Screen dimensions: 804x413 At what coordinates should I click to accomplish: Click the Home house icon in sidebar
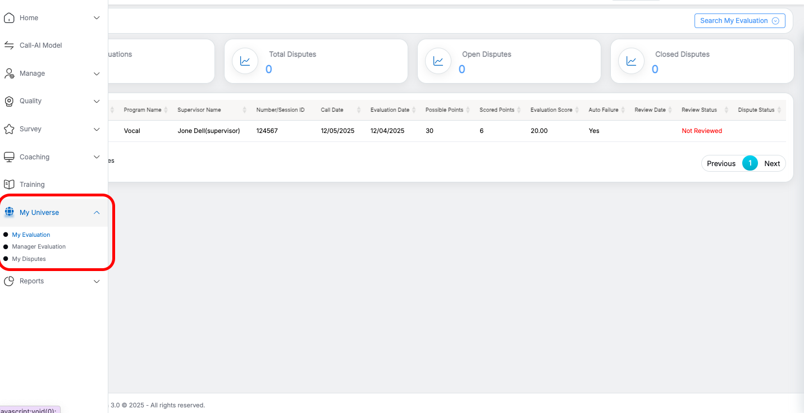[x=9, y=18]
